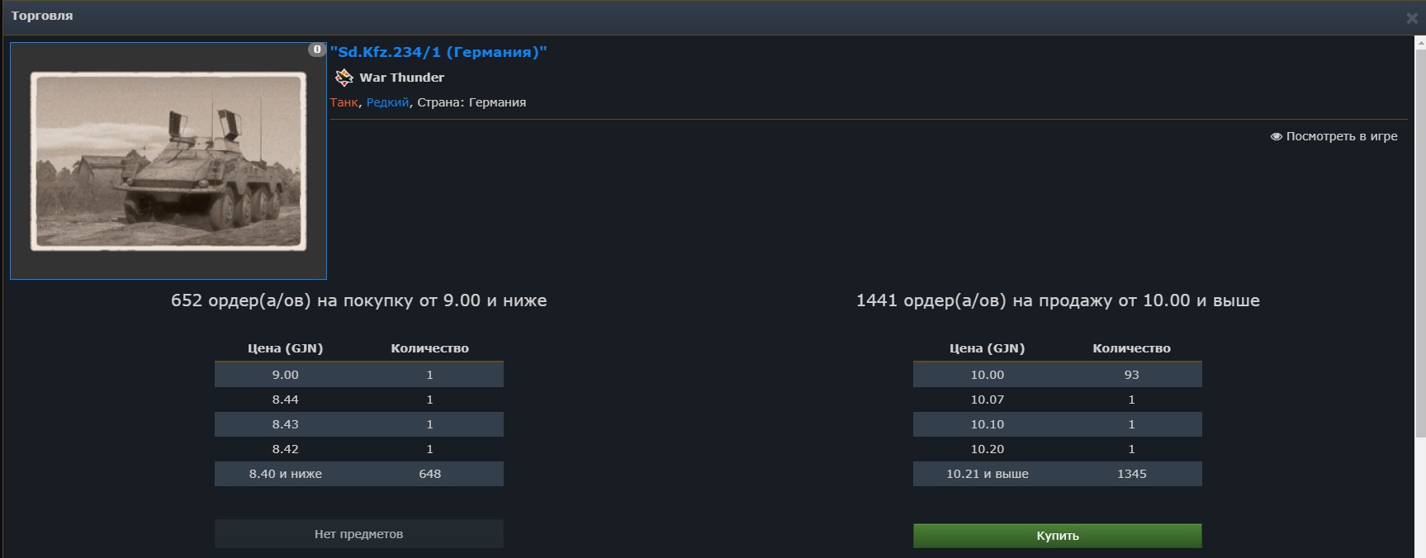Viewport: 1426px width, 558px height.
Task: Click the 1441 sell orders summary text
Action: [x=1058, y=300]
